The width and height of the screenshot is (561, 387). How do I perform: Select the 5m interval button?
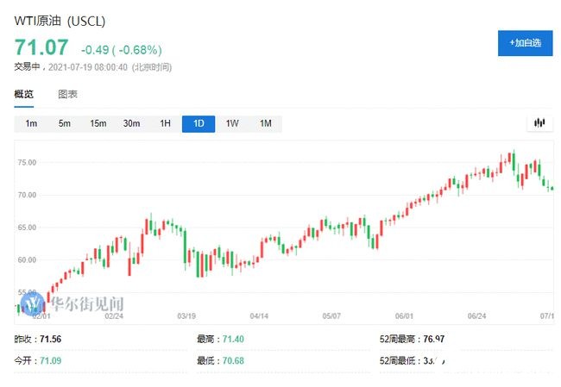coord(64,124)
